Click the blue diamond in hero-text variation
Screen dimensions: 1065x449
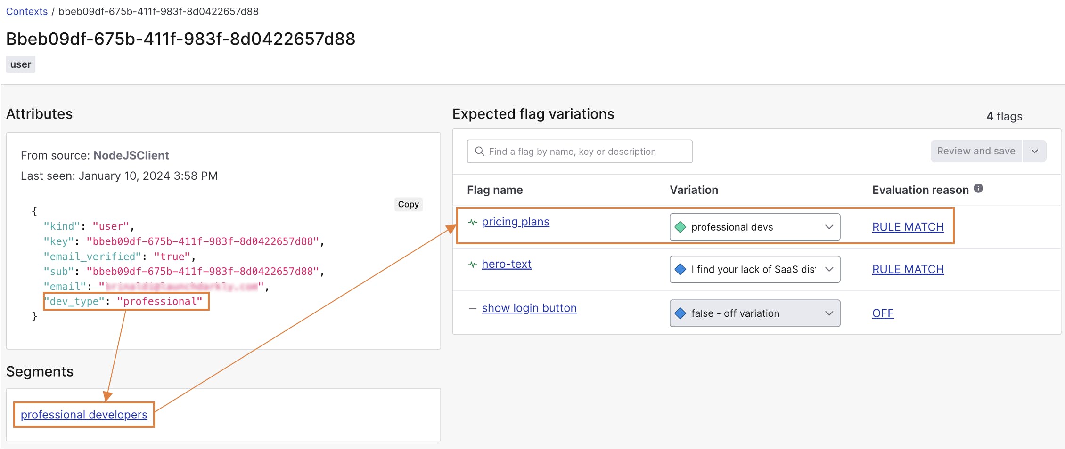[x=680, y=270]
